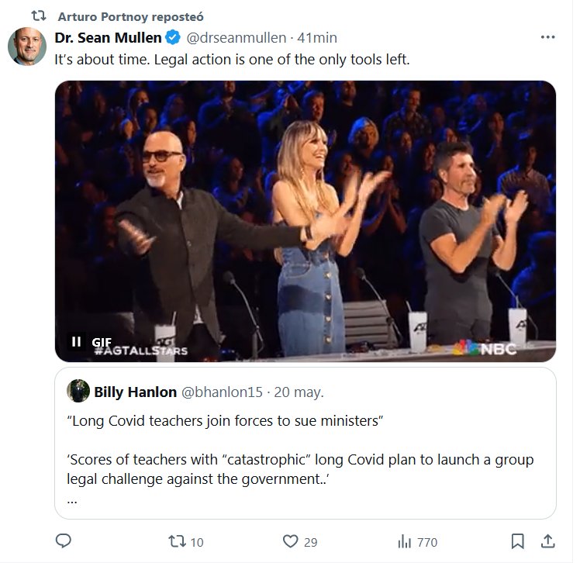Bookmark this tweet

point(518,541)
